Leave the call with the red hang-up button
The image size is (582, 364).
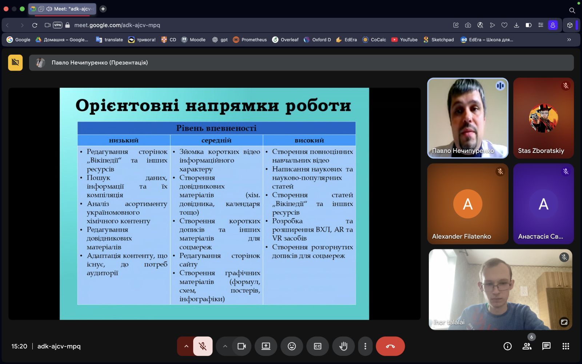[390, 346]
